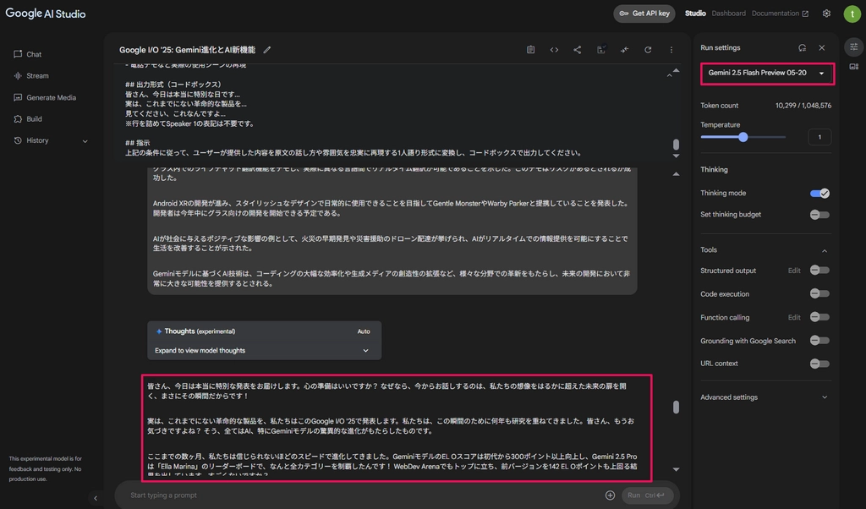866x509 pixels.
Task: Collapse the Tools section chevron
Action: pyautogui.click(x=824, y=250)
